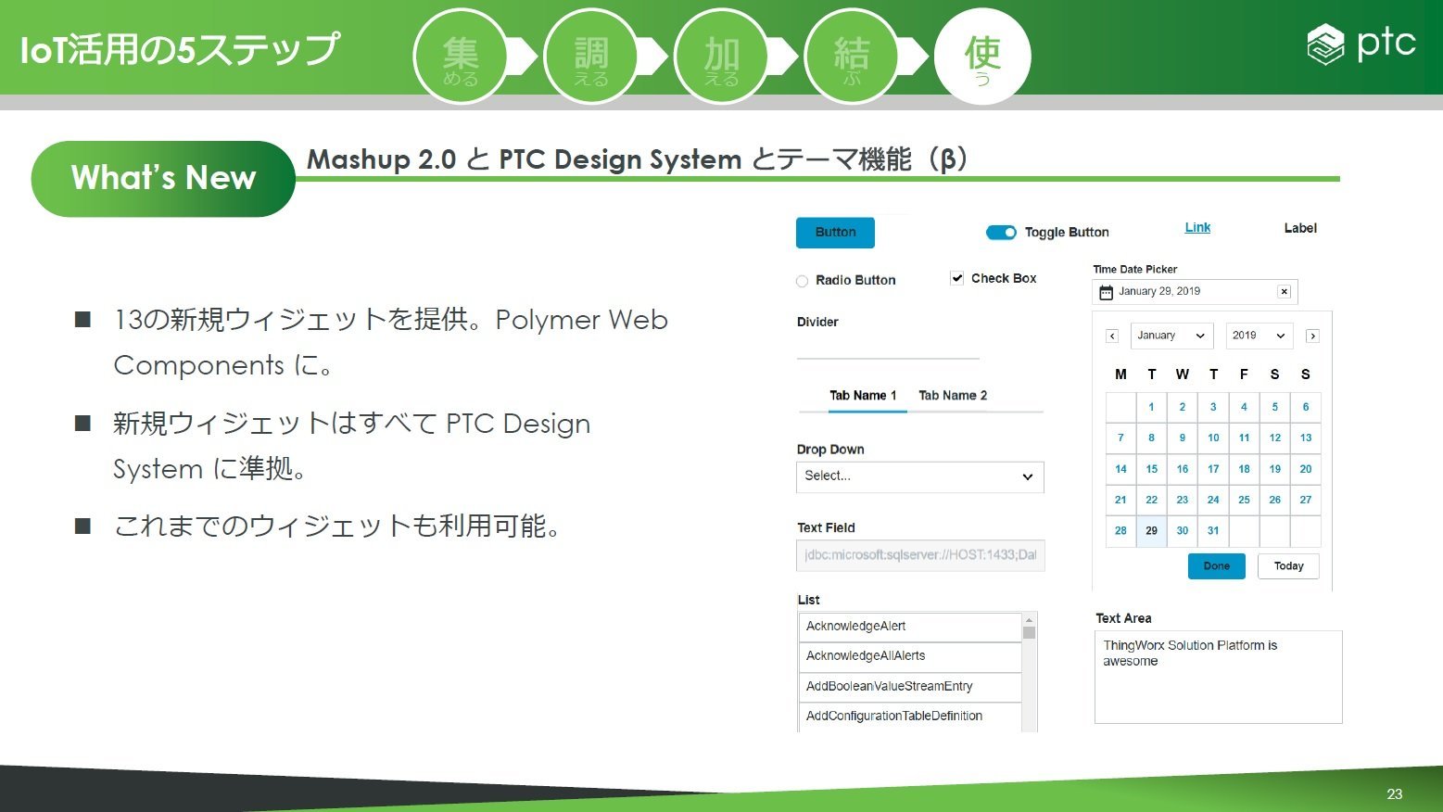
Task: Switch off the Toggle Button
Action: 1001,233
